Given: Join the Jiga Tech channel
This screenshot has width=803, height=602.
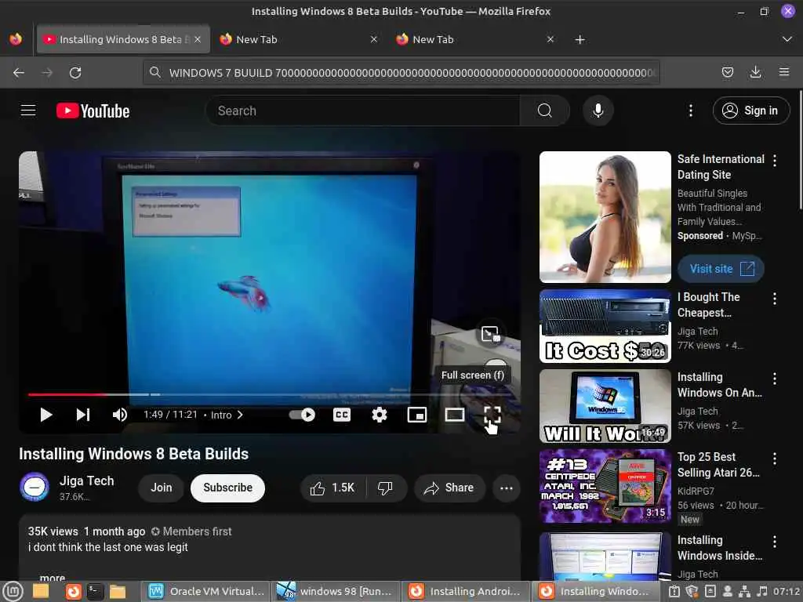Looking at the screenshot, I should tap(161, 488).
